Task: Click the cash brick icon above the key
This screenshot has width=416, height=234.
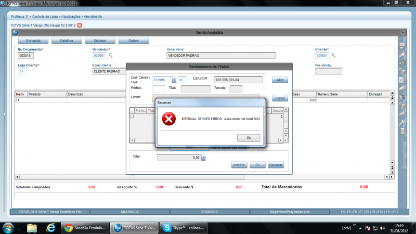Action: [x=402, y=114]
